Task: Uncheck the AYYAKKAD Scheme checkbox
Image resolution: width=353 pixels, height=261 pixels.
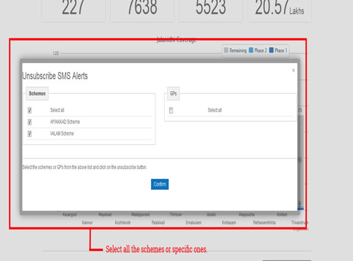Action: click(30, 122)
